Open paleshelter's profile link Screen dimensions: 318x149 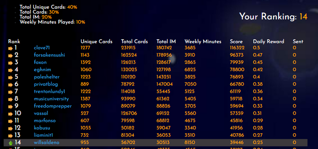pyautogui.click(x=47, y=77)
